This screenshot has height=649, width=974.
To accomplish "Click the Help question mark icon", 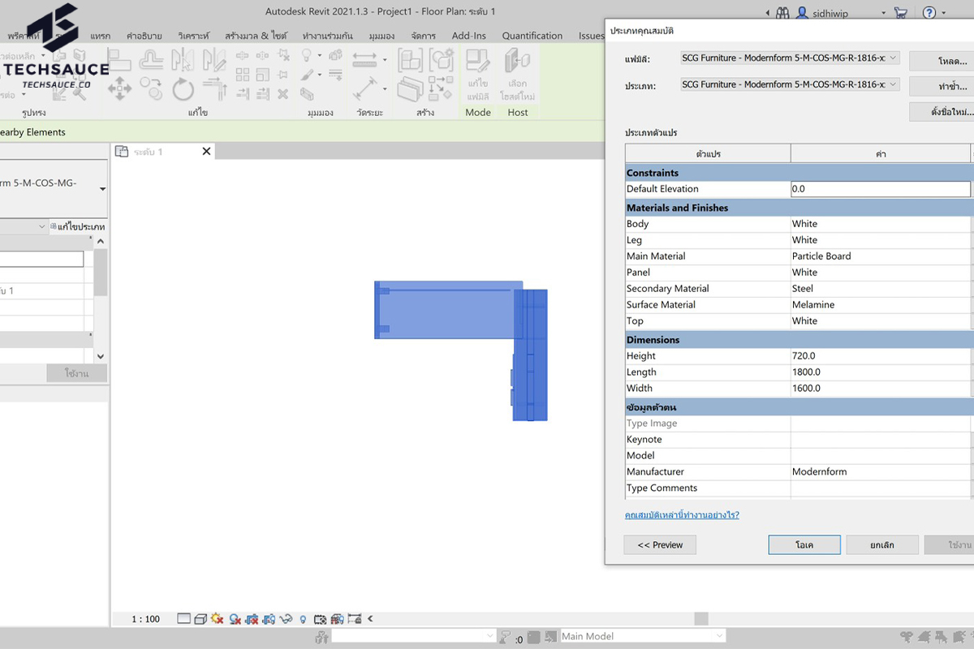I will point(929,13).
